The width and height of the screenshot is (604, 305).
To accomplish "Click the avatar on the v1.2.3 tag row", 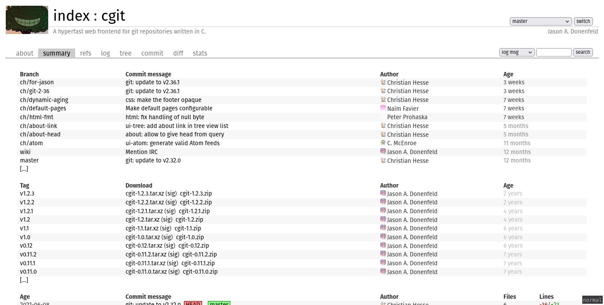I will [383, 193].
